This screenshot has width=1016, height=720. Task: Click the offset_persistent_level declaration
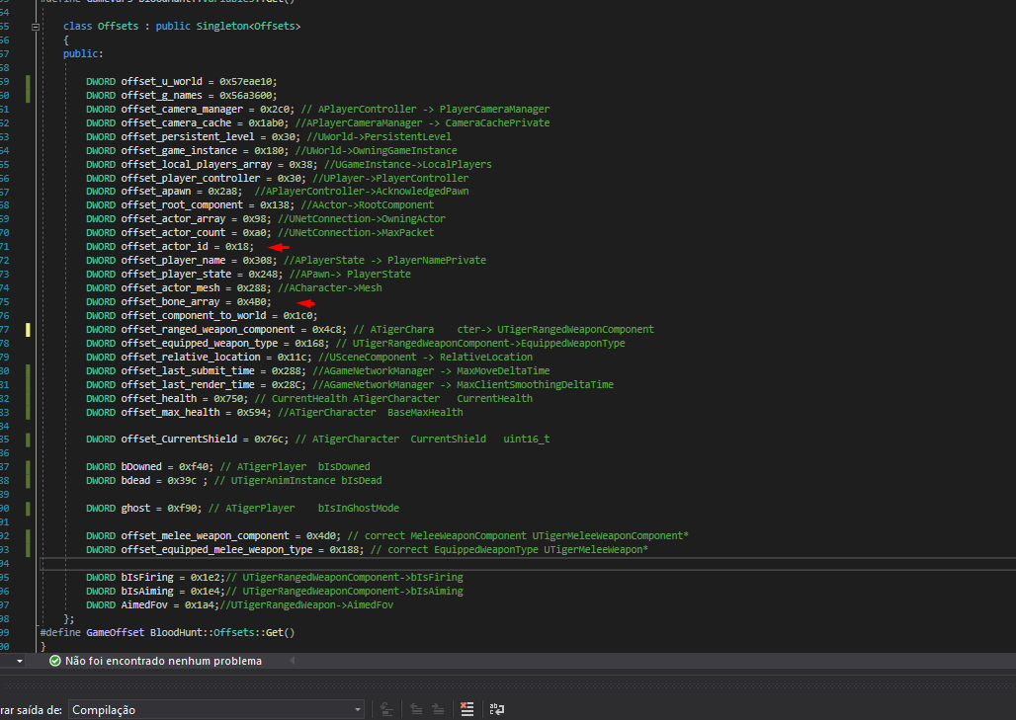(193, 136)
